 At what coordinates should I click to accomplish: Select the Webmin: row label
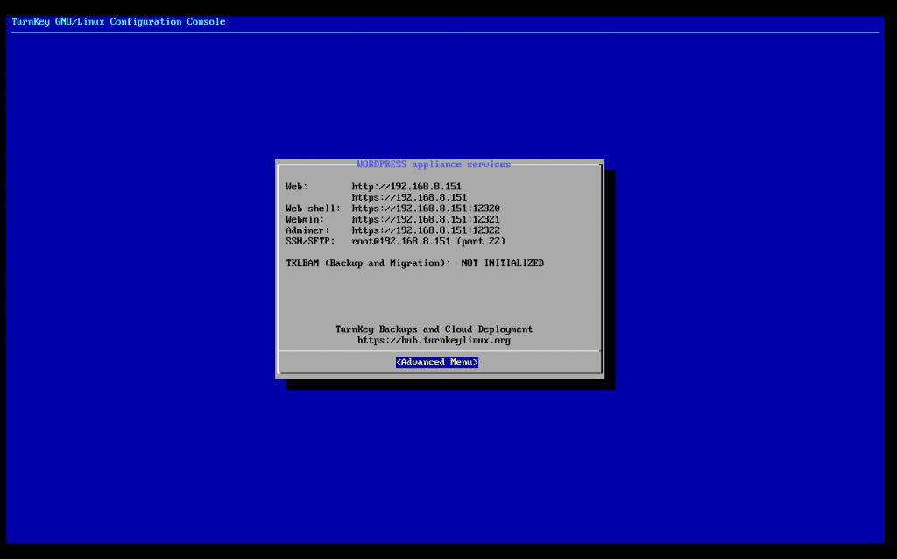[305, 219]
